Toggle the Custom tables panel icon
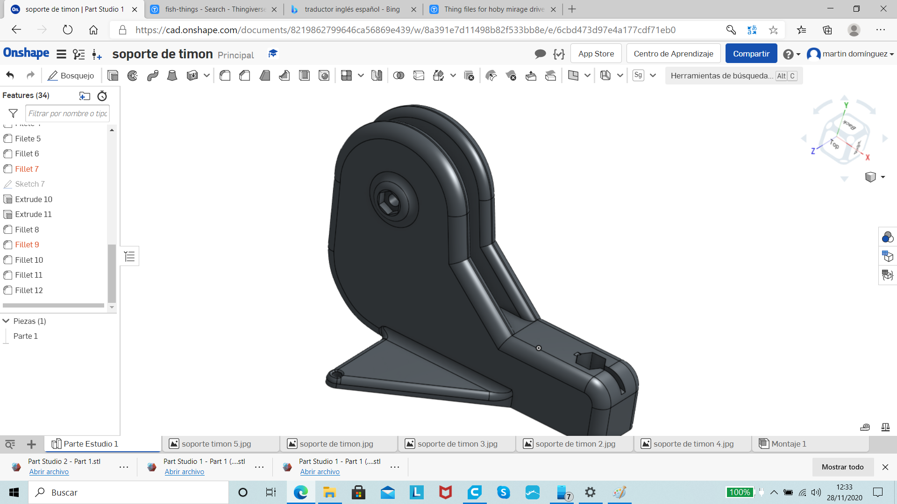This screenshot has width=897, height=504. pyautogui.click(x=888, y=275)
